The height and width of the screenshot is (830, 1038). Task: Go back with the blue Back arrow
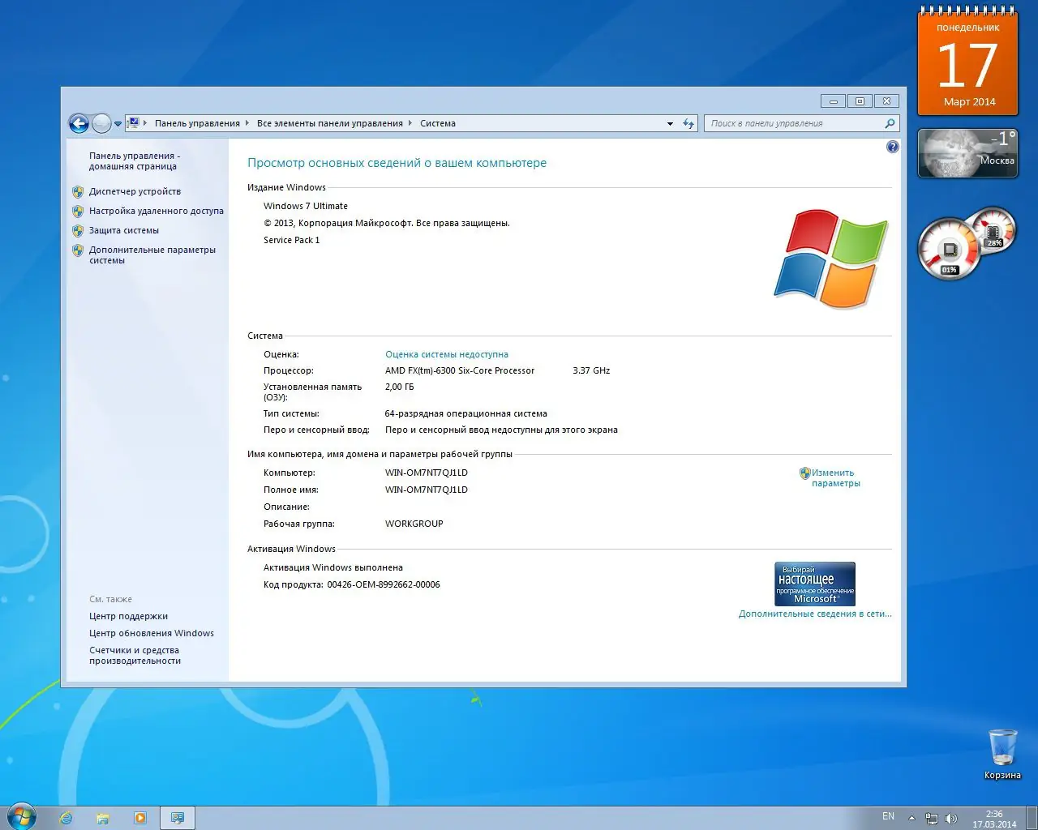pos(79,123)
